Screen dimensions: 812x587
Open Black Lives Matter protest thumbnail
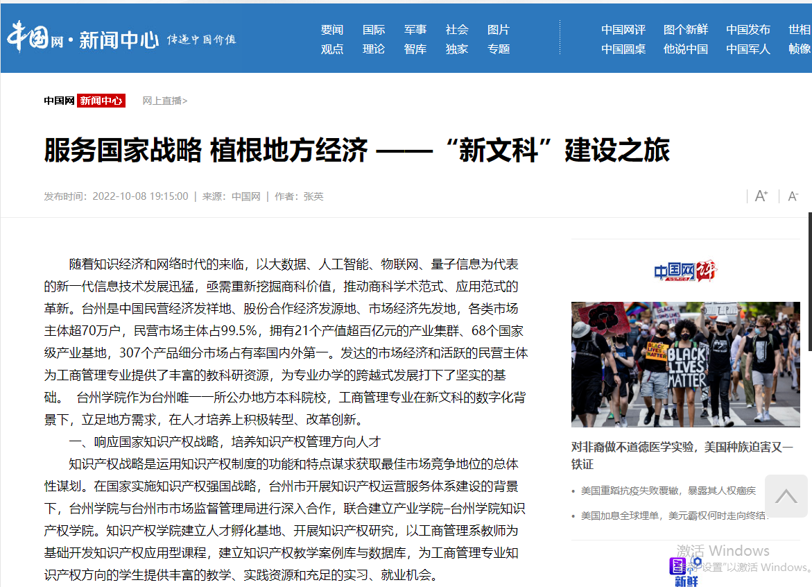685,364
